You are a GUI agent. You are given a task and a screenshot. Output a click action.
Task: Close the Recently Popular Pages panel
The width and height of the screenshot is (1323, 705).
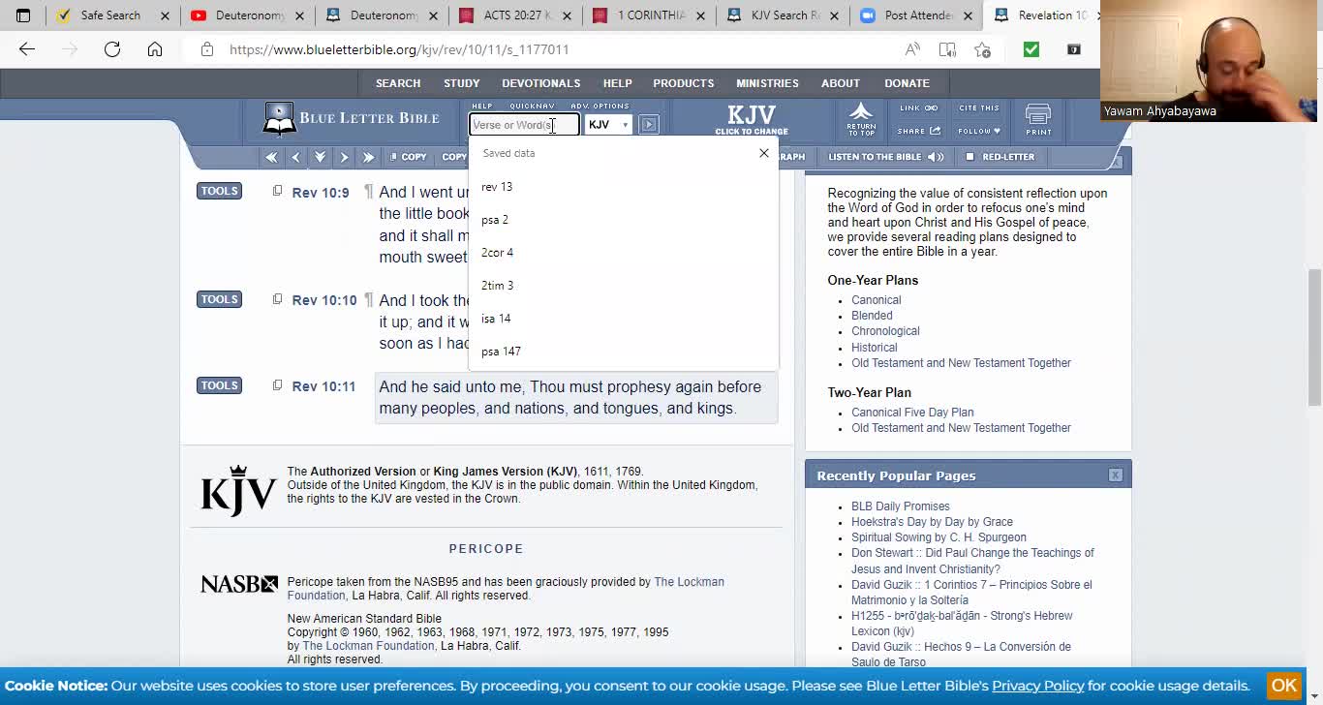1116,475
